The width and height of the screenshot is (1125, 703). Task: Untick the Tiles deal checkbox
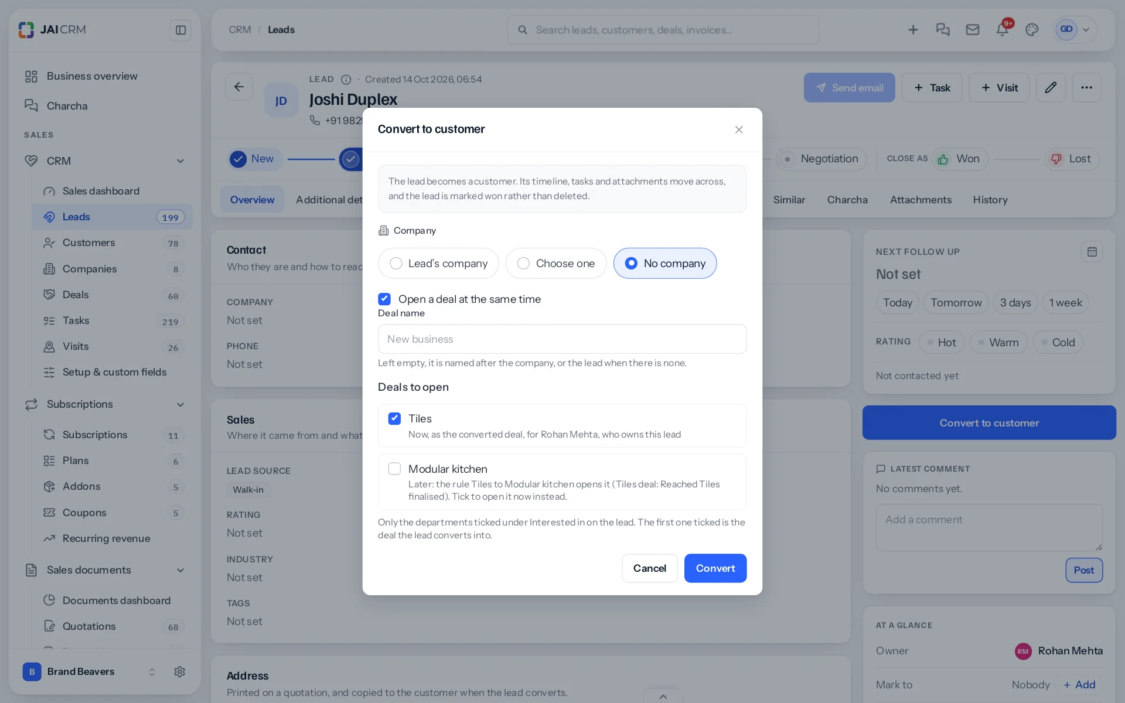[x=394, y=419]
